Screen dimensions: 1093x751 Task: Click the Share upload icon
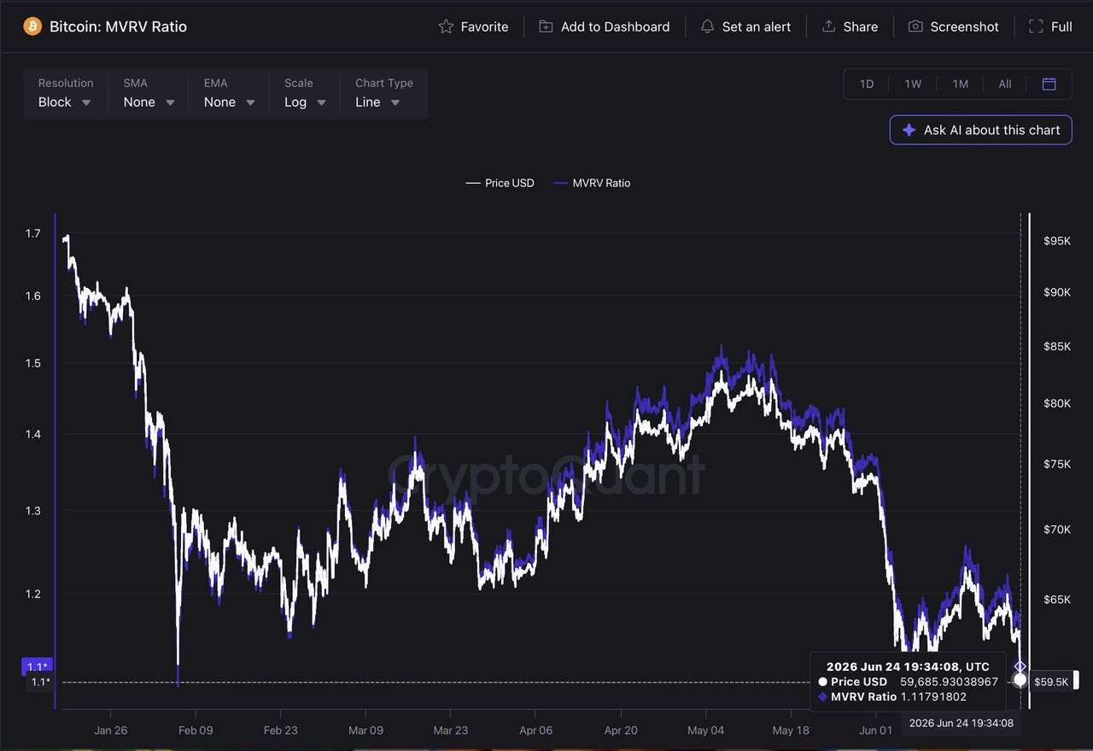[x=828, y=26]
